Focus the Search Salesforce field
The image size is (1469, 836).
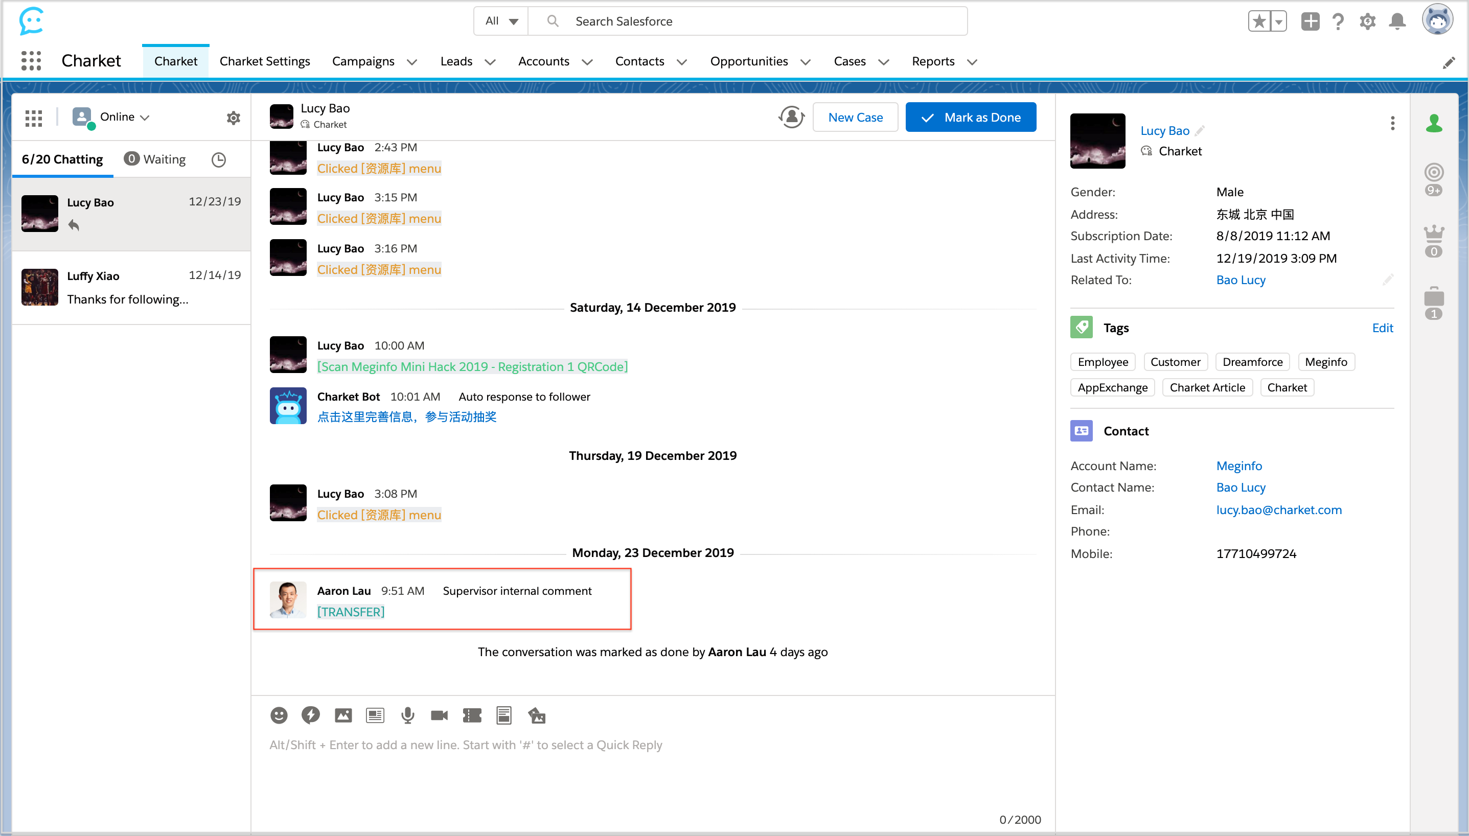(748, 21)
